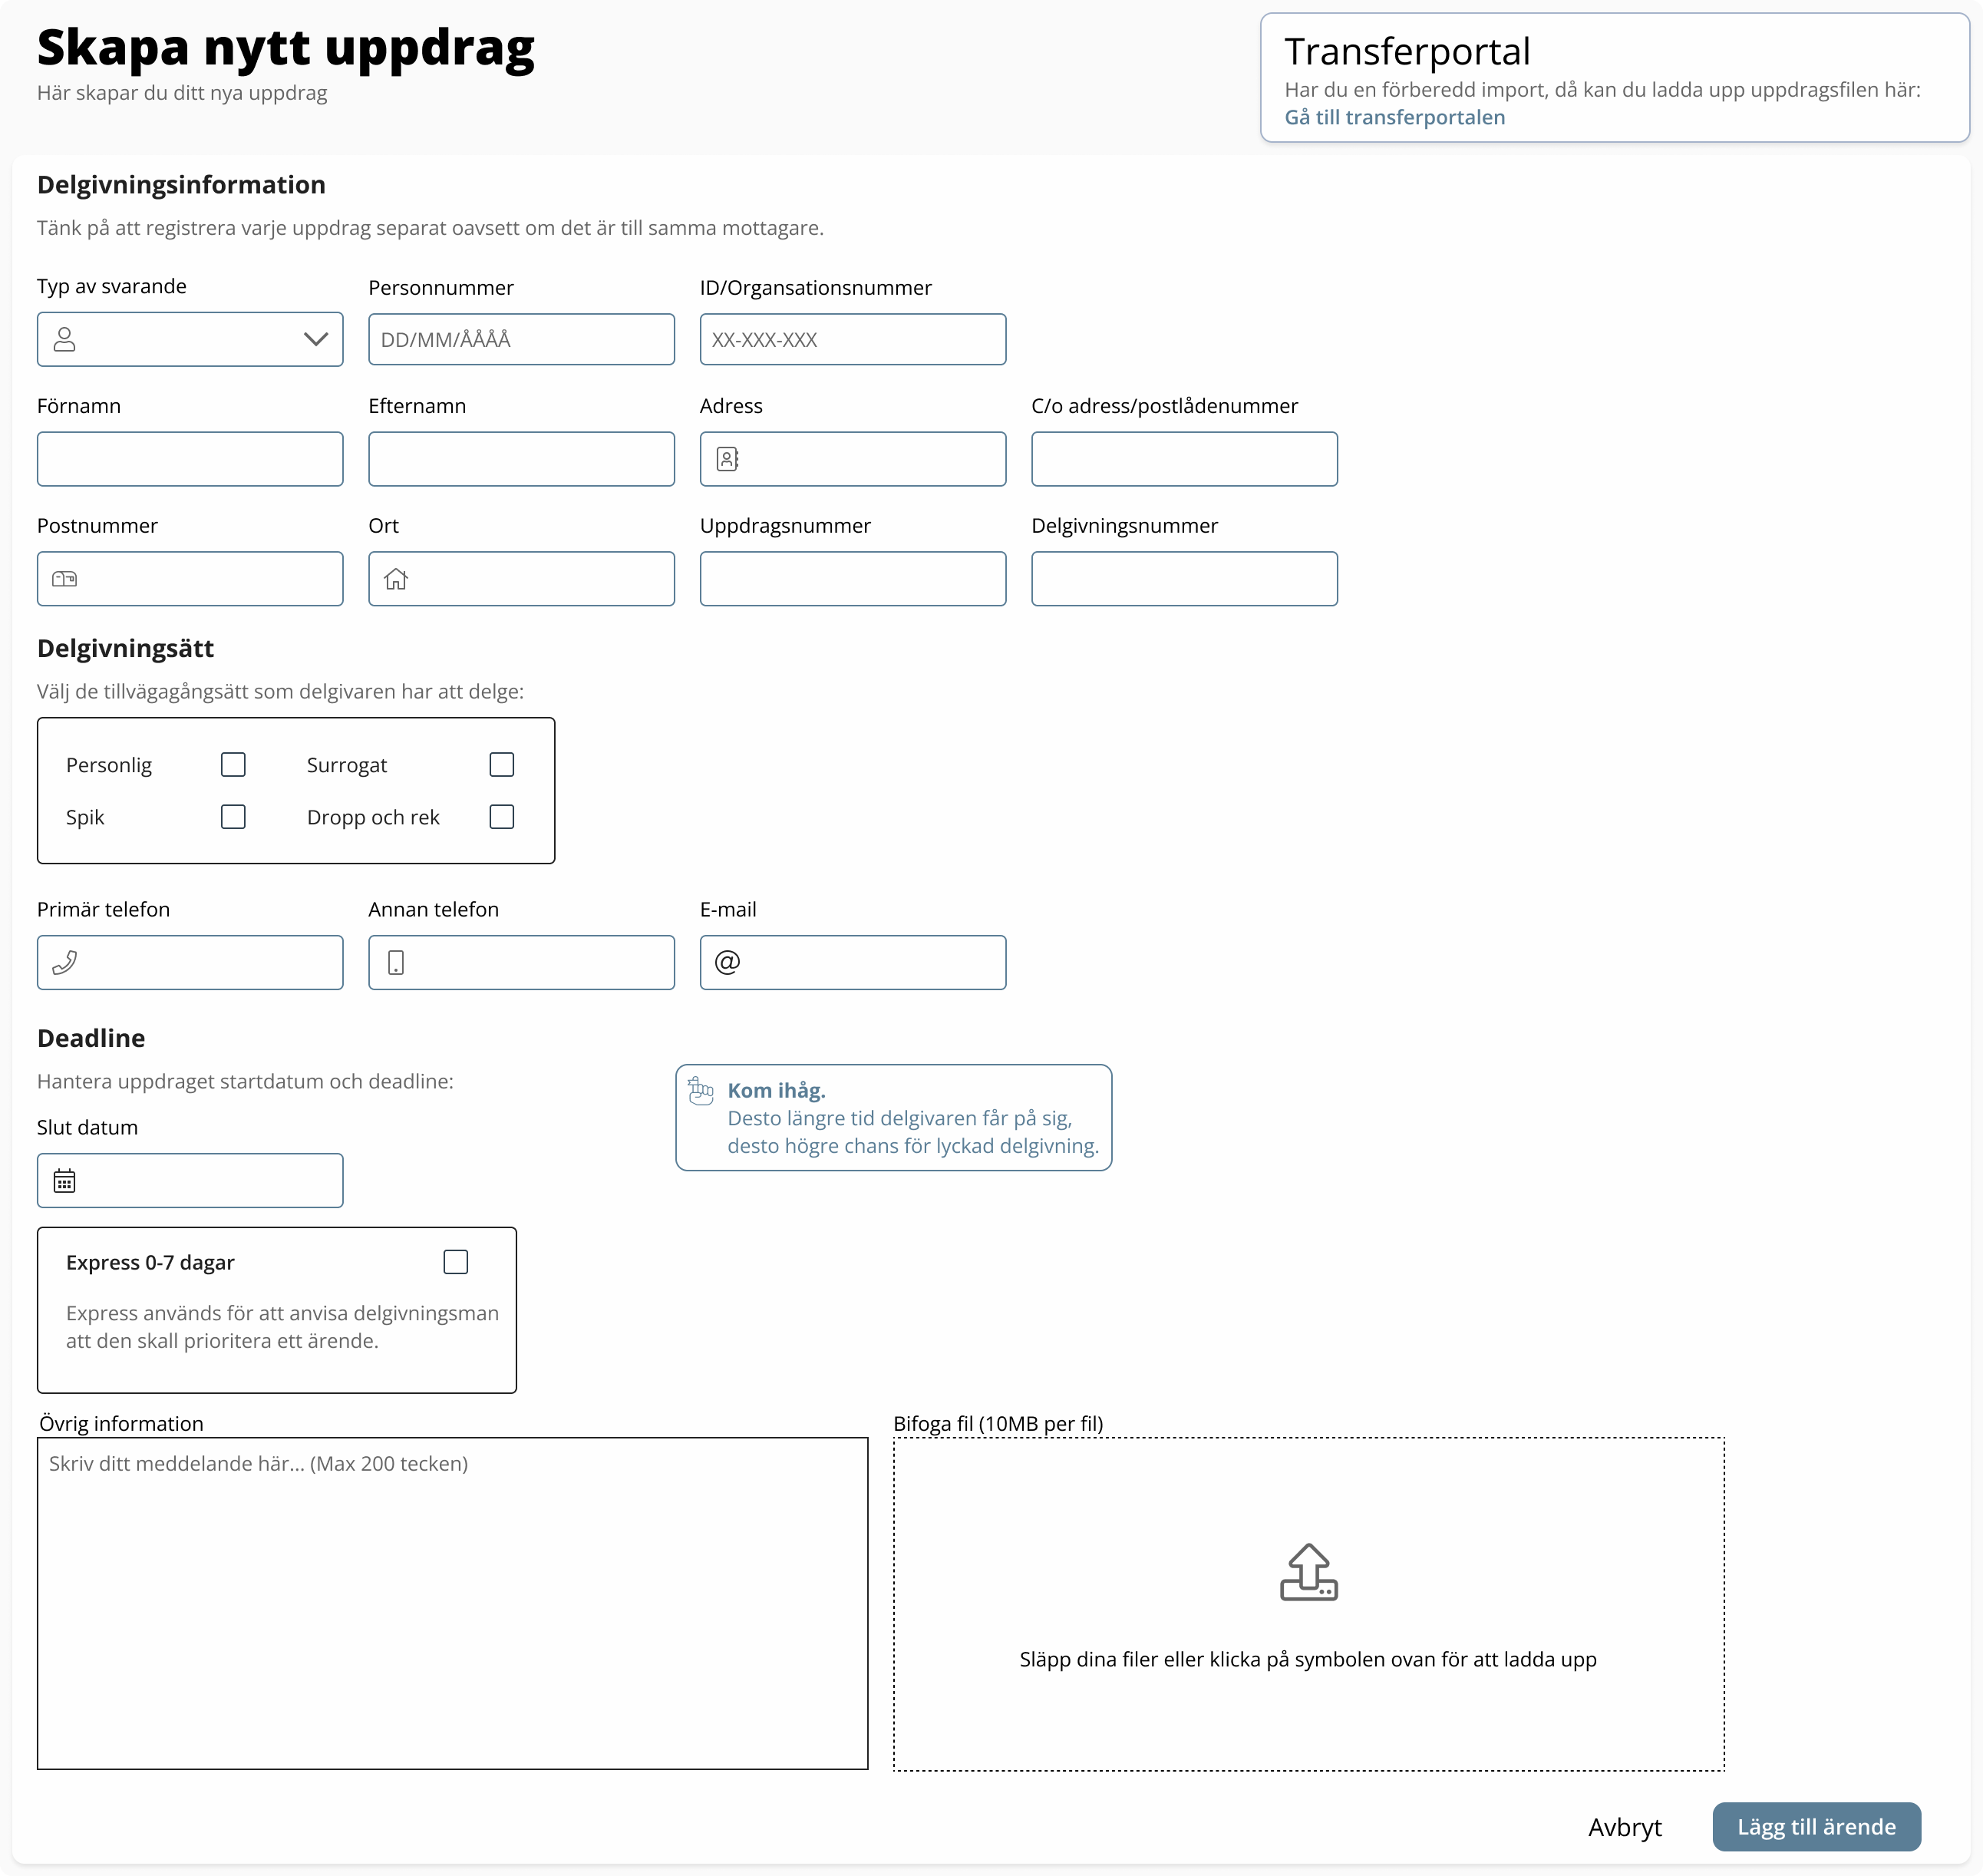The height and width of the screenshot is (1876, 1983).
Task: Click the calendar icon in Slut datum
Action: tap(65, 1181)
